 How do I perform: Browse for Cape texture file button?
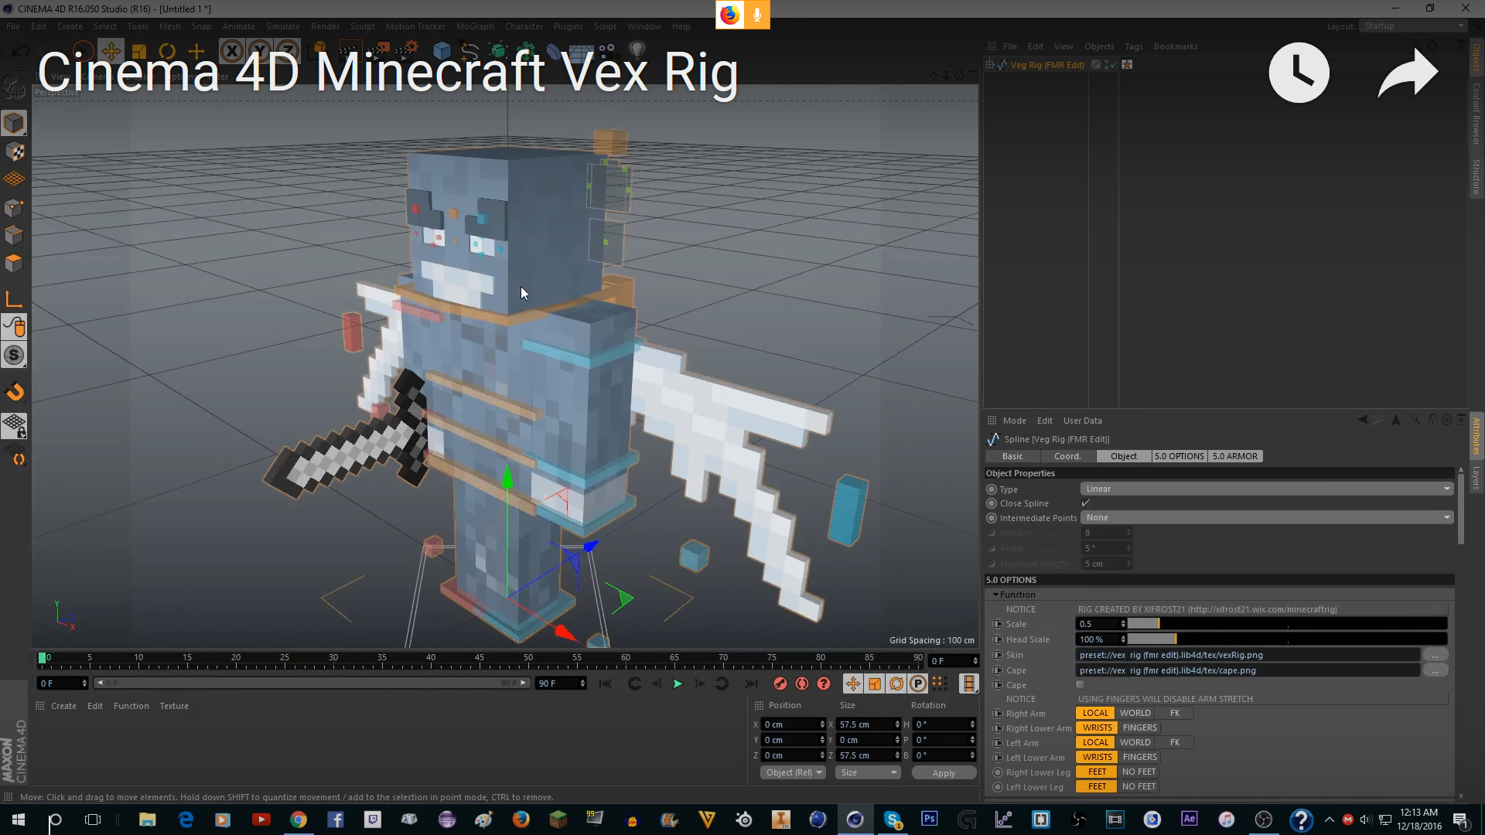point(1435,670)
